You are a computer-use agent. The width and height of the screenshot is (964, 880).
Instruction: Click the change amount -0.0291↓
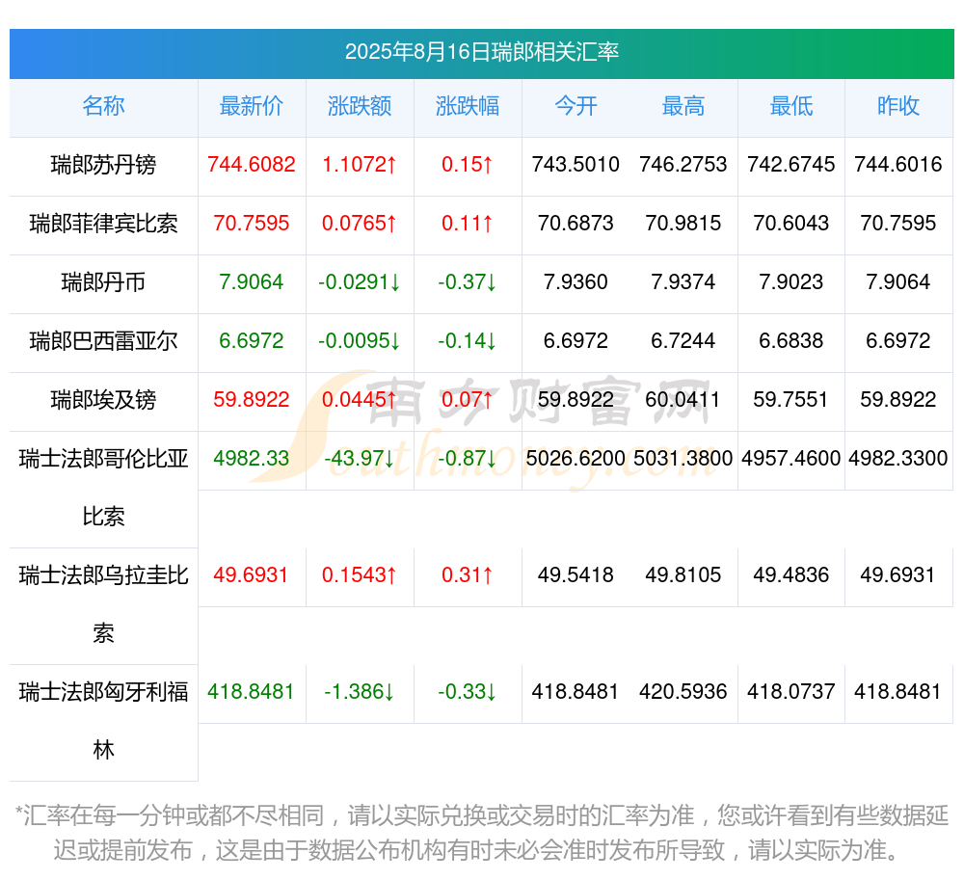click(x=360, y=282)
